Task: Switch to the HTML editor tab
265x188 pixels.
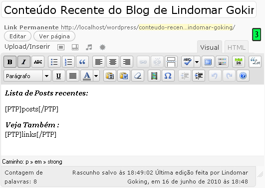Action: click(x=237, y=47)
